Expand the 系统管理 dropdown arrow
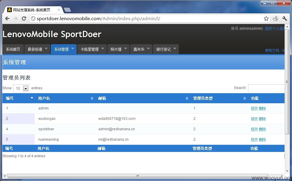Viewport: 292px width, 181px height. click(x=72, y=49)
